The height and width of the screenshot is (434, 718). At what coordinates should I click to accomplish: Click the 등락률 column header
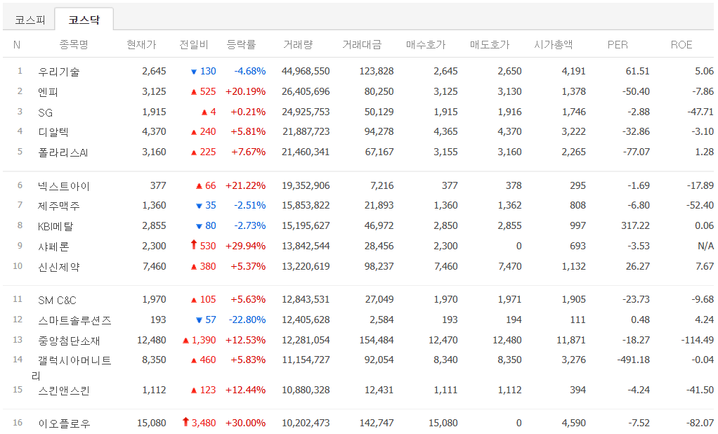point(241,44)
